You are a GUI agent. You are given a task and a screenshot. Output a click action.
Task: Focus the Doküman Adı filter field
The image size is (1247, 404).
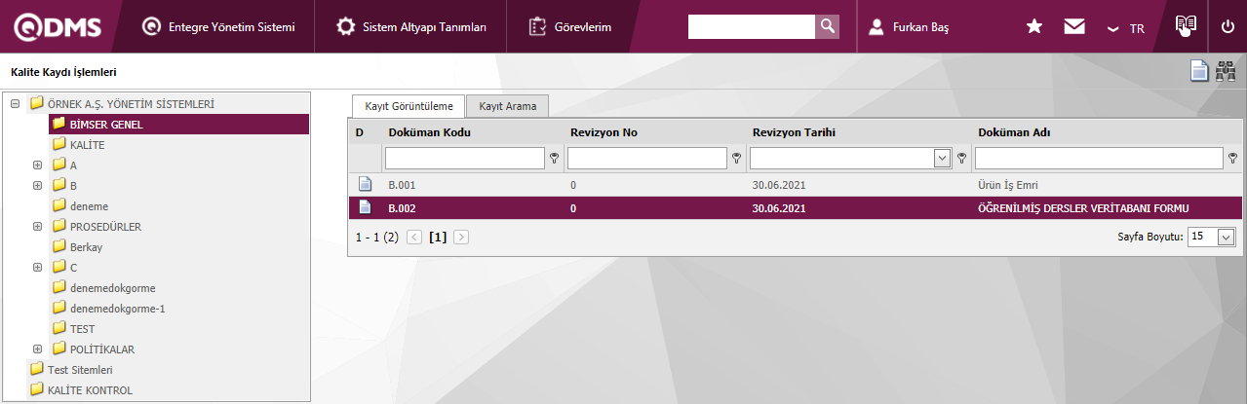[1099, 158]
